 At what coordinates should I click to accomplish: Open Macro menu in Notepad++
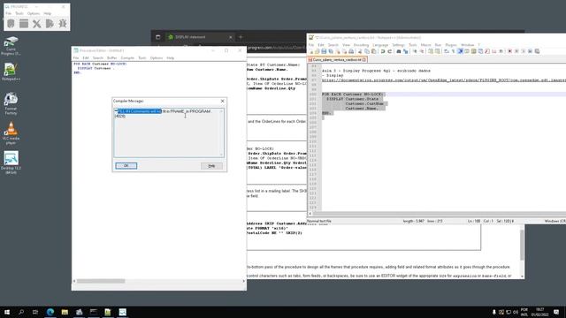[x=425, y=45]
